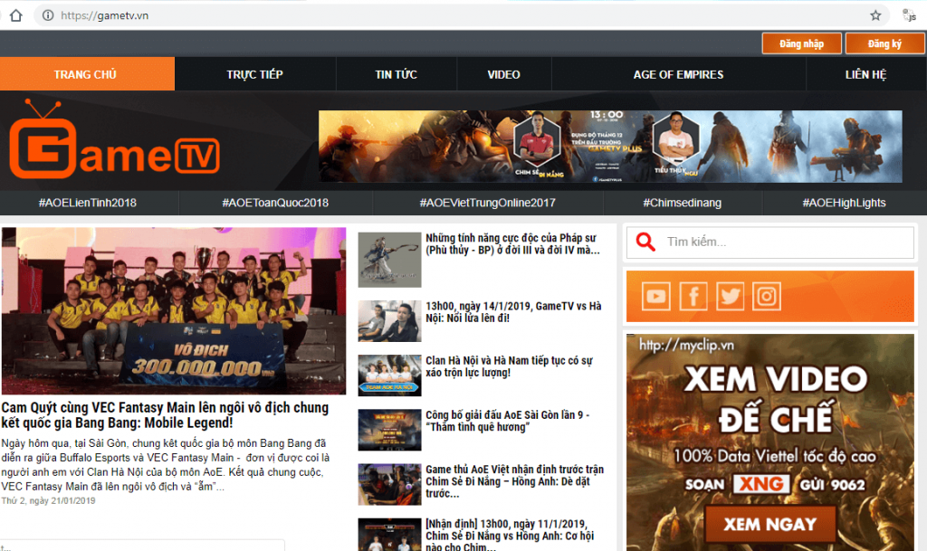Open featured VEC Fantasy Main champion photo
The image size is (927, 551).
pos(173,310)
